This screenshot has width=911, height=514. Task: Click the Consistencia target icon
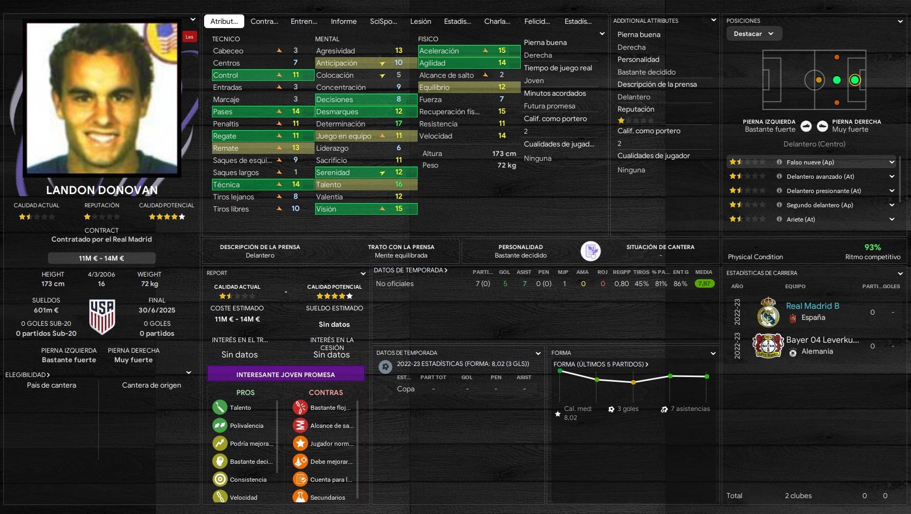[219, 480]
